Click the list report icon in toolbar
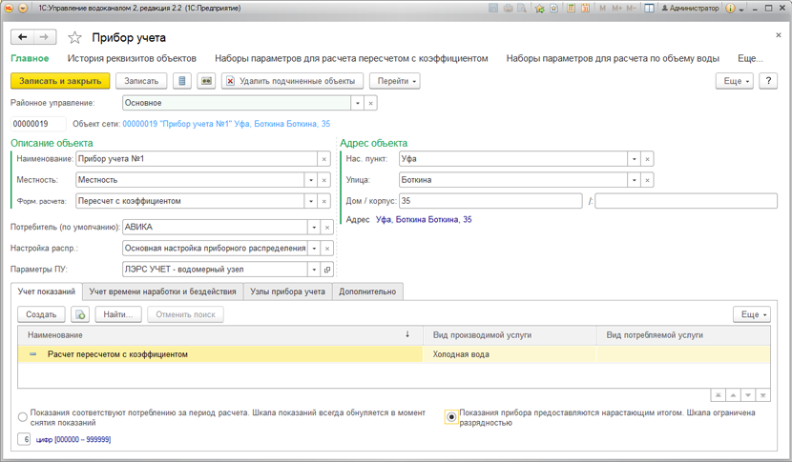This screenshot has height=462, width=792. click(182, 81)
